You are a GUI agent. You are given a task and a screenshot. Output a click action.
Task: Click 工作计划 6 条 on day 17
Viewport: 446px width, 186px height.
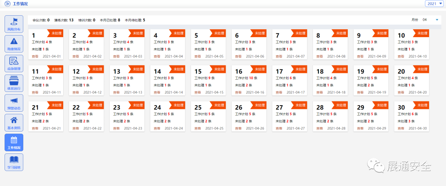coord(286,78)
